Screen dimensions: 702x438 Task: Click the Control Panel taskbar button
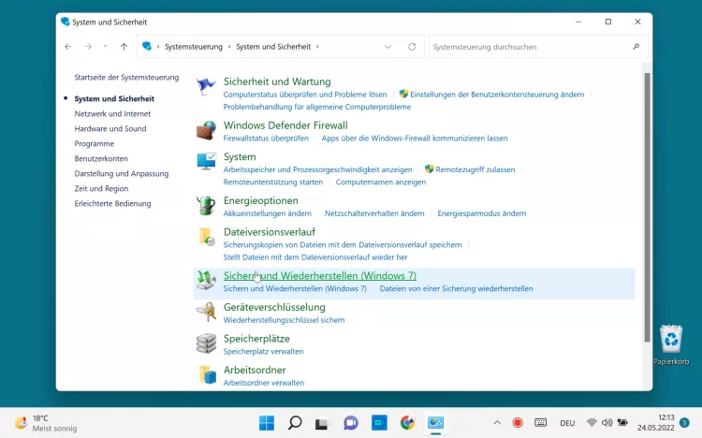coord(435,423)
